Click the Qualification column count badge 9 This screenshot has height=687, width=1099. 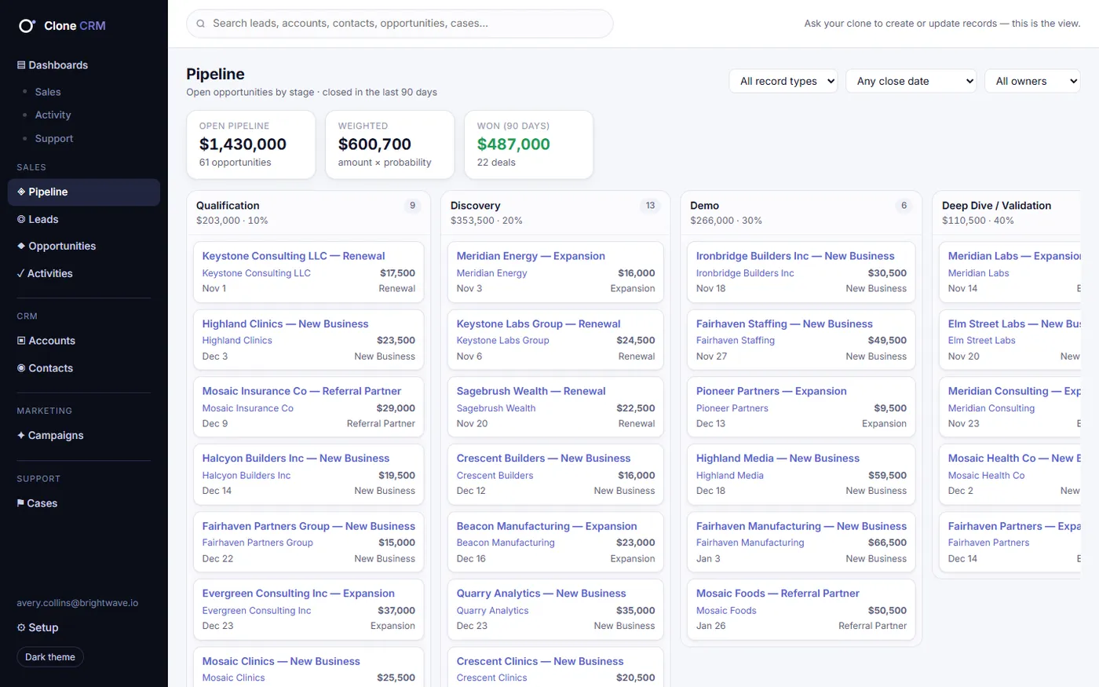(412, 206)
